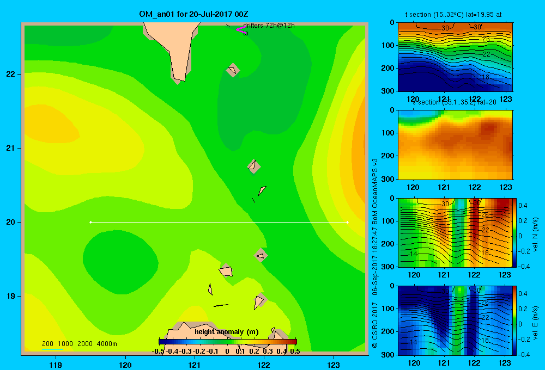The width and height of the screenshot is (545, 370).
Task: Click longitude label 120 under main map
Action: (x=125, y=365)
